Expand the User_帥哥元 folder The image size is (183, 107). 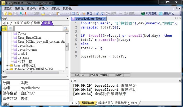[7, 65]
